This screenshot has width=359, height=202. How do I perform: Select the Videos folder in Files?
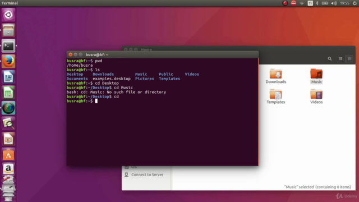(x=316, y=97)
